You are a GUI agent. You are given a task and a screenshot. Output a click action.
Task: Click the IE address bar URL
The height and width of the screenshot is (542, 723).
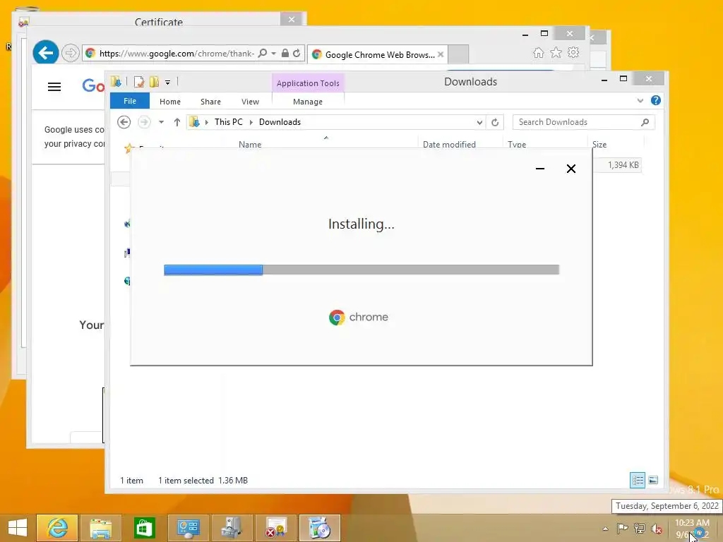tap(177, 54)
